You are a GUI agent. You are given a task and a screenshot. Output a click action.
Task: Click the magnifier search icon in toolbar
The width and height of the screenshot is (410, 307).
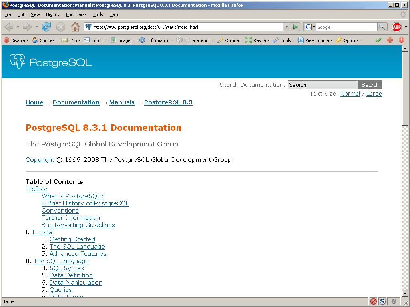pyautogui.click(x=382, y=27)
